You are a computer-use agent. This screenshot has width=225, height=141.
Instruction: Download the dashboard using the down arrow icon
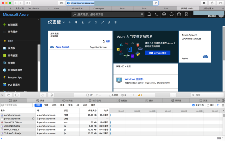click(x=83, y=22)
